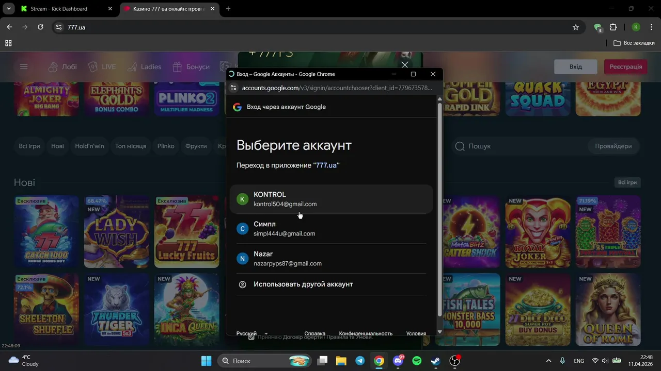
Task: Toggle the Договір оферти acceptance checkbox
Action: 251,337
